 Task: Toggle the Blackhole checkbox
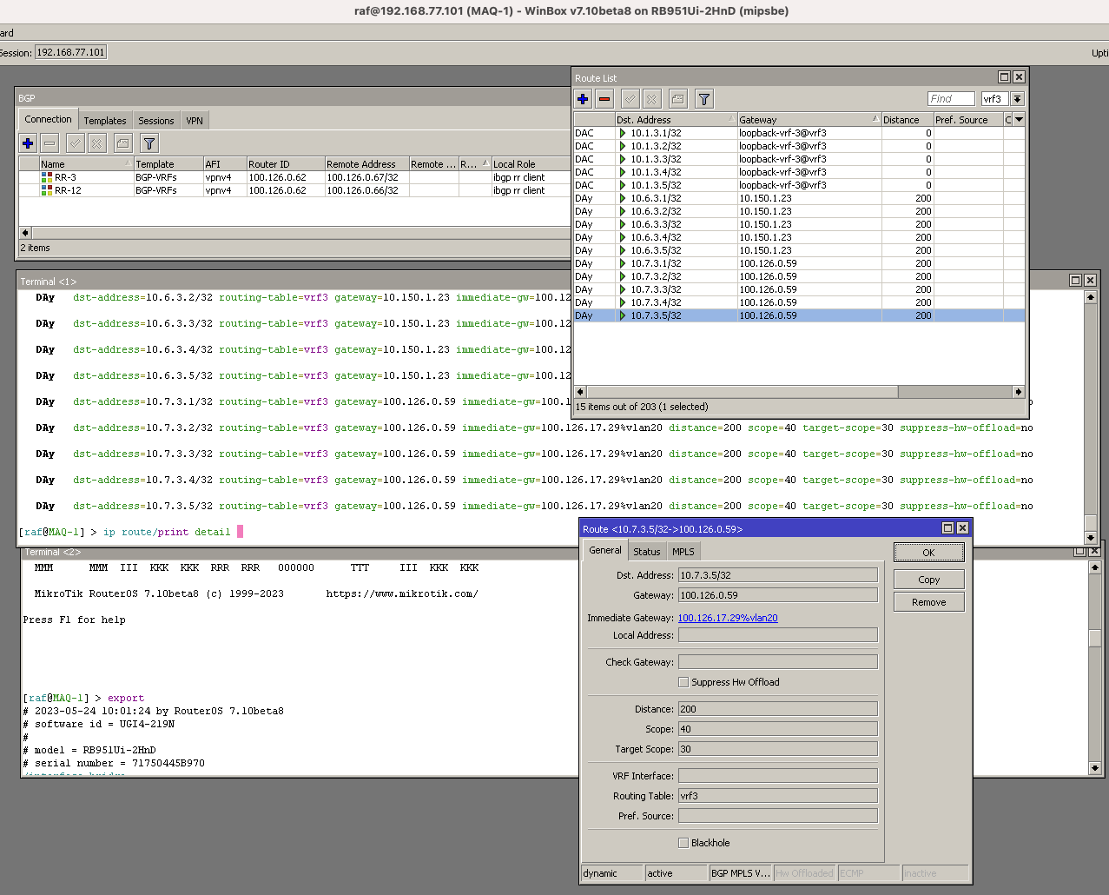683,843
